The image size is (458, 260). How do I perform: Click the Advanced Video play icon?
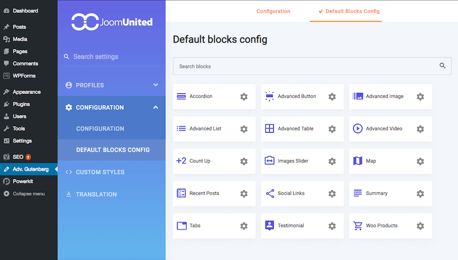point(358,128)
